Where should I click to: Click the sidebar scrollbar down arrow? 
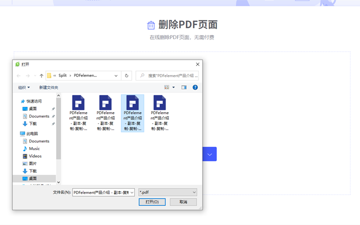click(x=58, y=182)
